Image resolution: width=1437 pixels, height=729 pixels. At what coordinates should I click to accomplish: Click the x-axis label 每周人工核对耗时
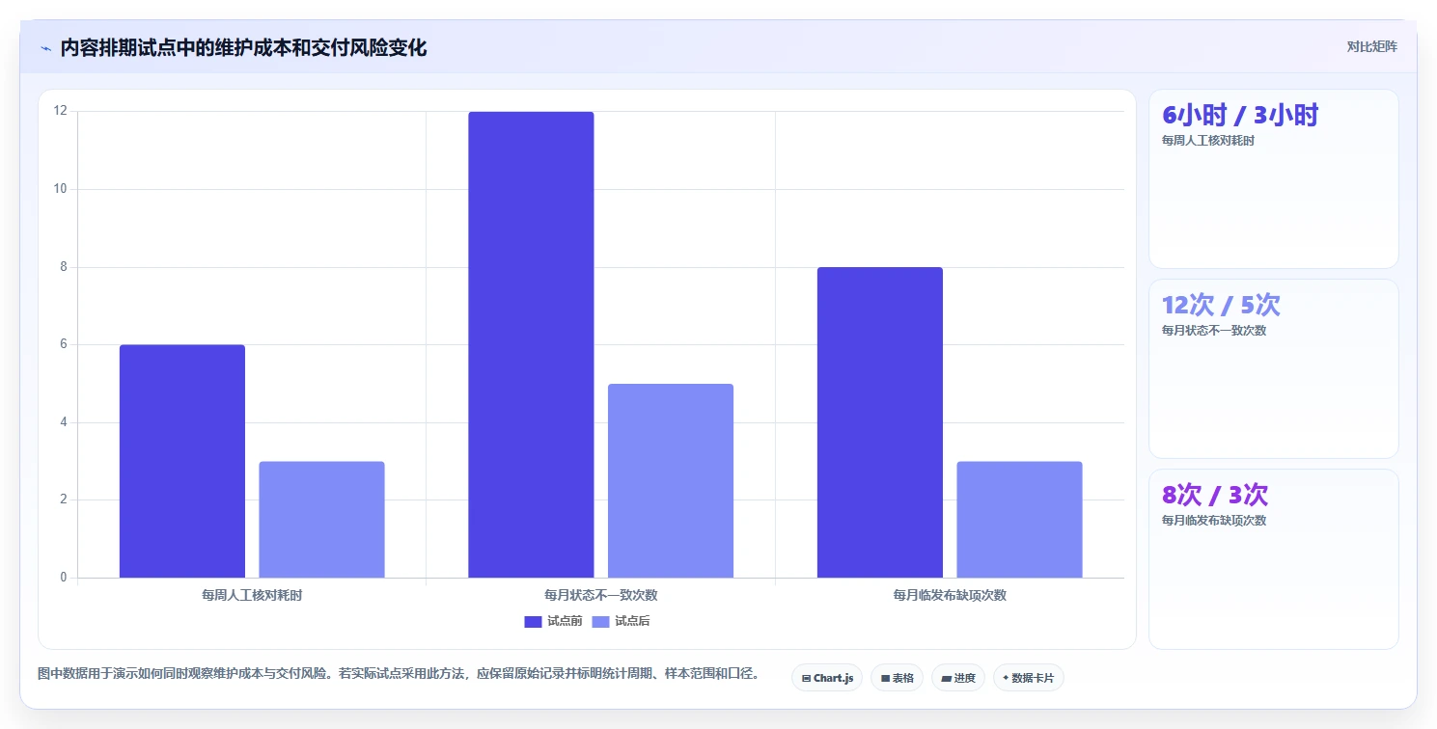point(252,596)
